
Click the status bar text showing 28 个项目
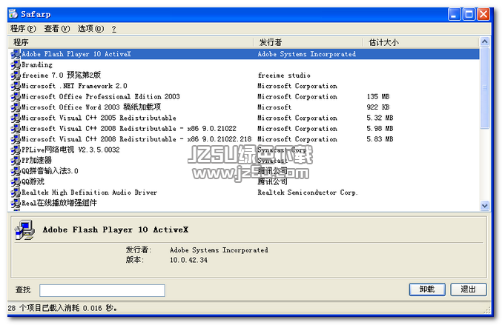pyautogui.click(x=62, y=309)
